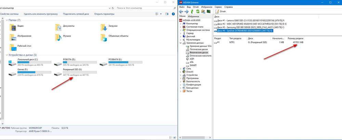The width and height of the screenshot is (342, 140).
Task: Open the view options dropdown arrow
Action: (x=161, y=14)
